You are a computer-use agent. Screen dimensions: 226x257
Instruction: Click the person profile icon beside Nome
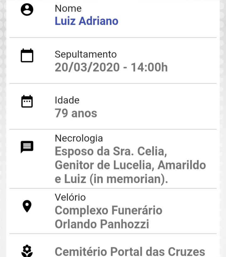coord(27,9)
